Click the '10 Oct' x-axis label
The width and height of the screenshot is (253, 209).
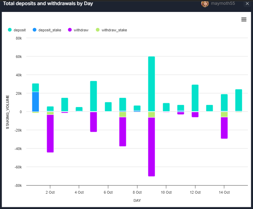166,192
